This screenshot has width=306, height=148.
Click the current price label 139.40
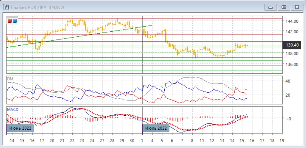(x=292, y=45)
